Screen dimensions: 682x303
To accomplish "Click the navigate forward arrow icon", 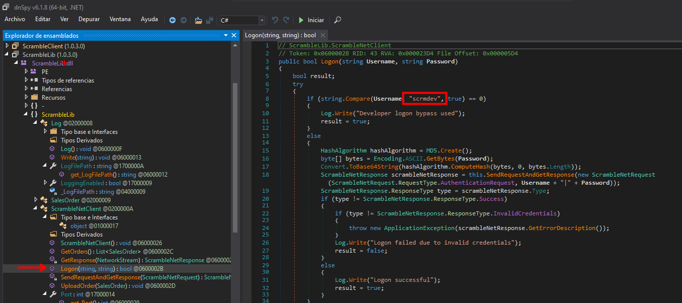I will pos(184,20).
